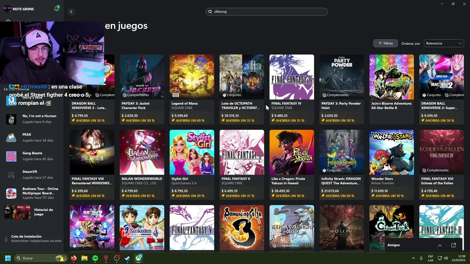Screen dimensions: 470x264
Task: Open PEAK in recently played list
Action: (x=32, y=137)
